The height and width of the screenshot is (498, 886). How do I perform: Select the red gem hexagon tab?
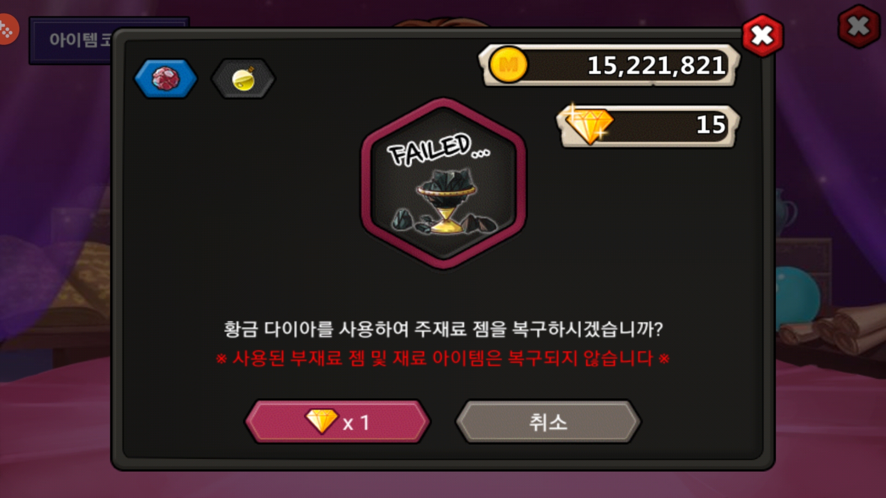coord(166,78)
